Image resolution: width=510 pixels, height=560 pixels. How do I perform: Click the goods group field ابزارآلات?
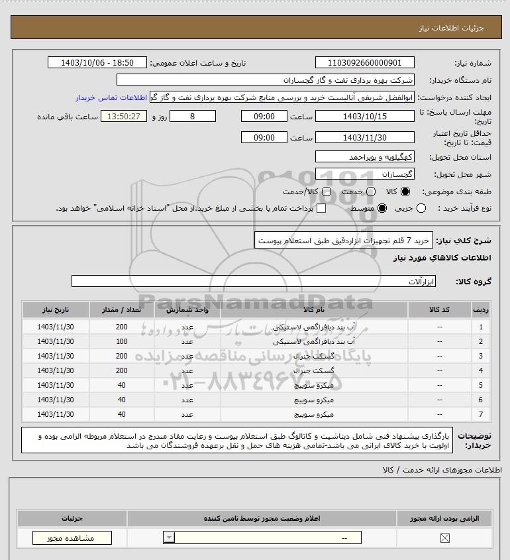coord(254,281)
